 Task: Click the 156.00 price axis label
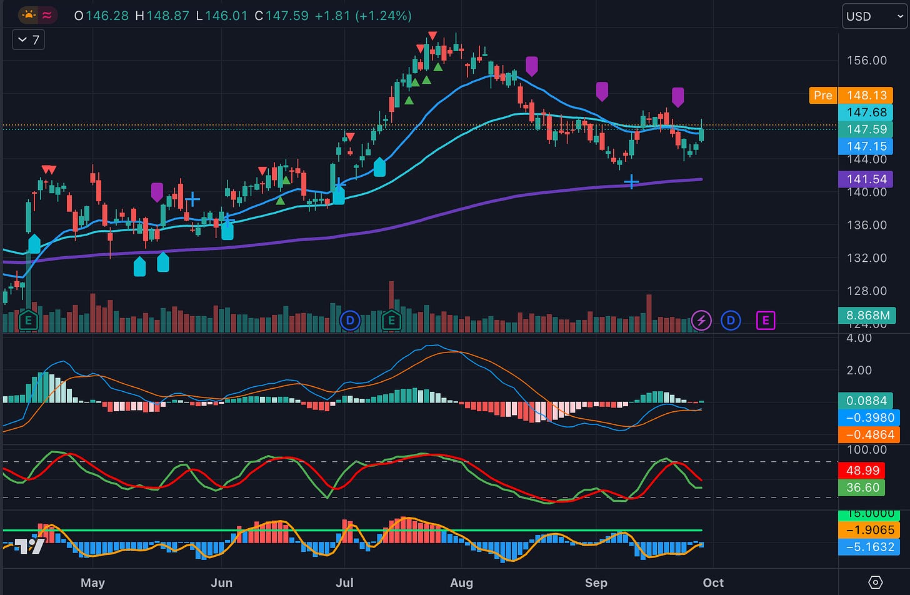coord(866,61)
